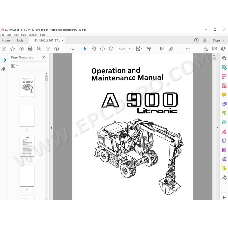The image size is (228, 228).
Task: Click the Fit page width icon
Action: (138, 49)
